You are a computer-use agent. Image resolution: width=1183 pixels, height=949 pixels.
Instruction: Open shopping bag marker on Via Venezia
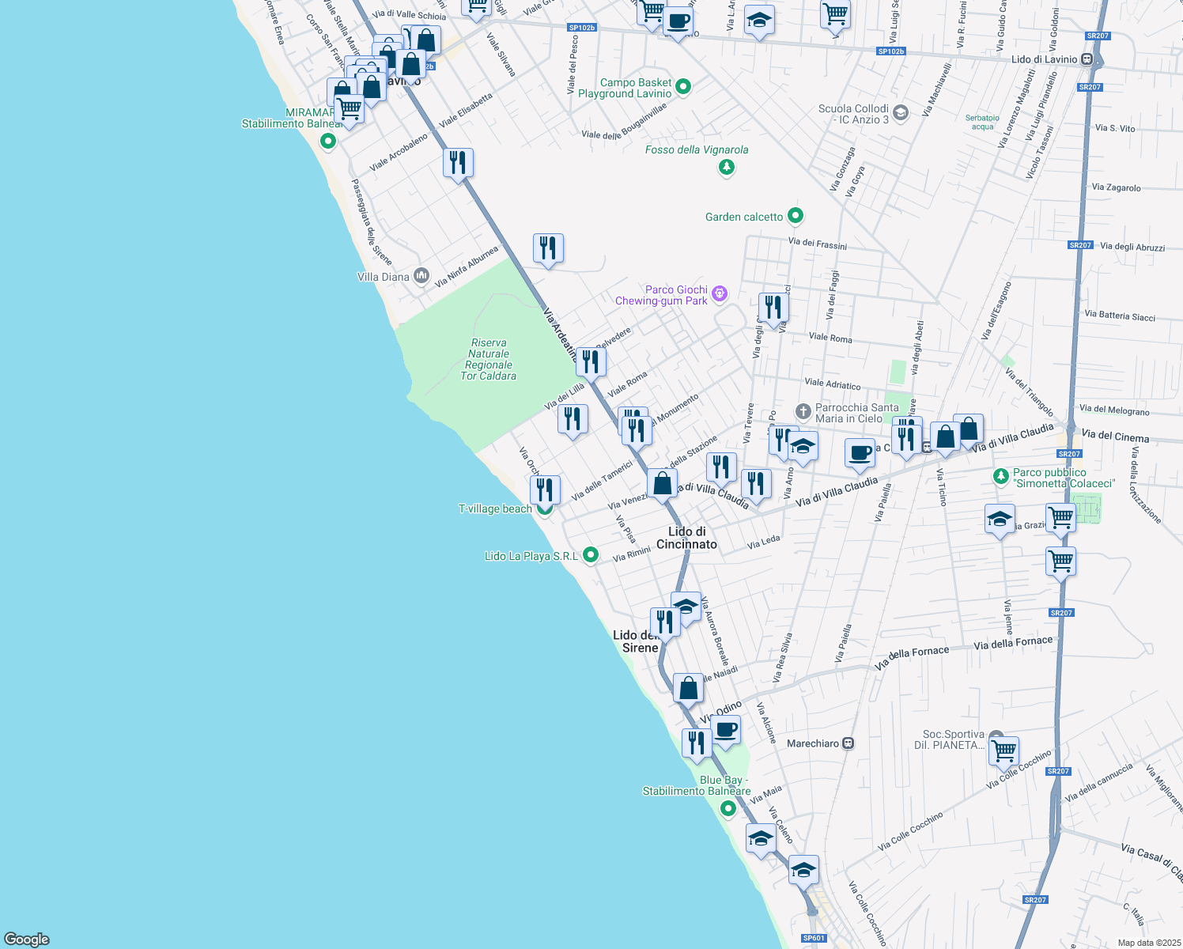[662, 485]
